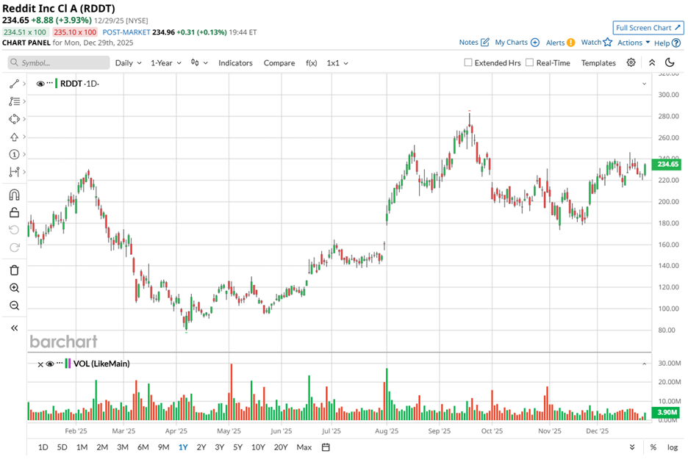Expand the bottom panel double chevron

[632, 447]
